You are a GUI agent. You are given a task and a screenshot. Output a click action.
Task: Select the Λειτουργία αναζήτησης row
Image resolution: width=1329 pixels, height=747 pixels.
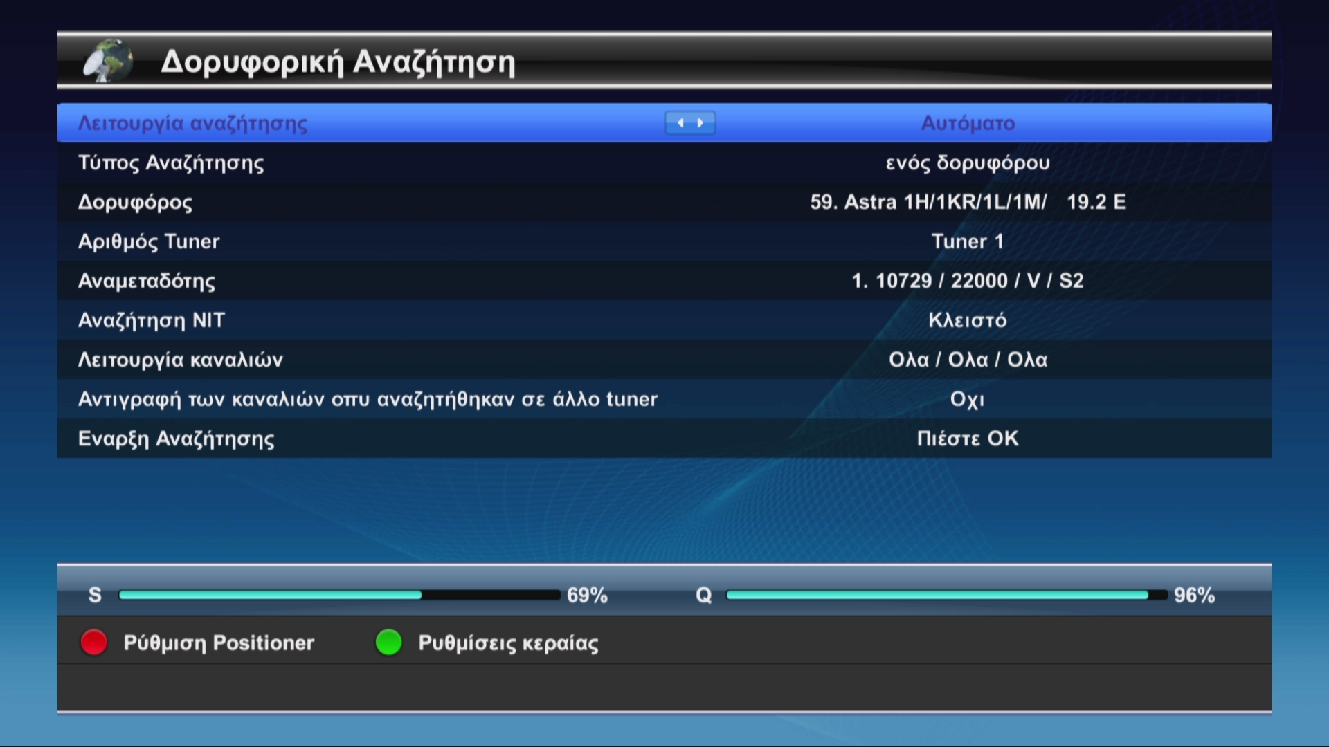tap(664, 123)
